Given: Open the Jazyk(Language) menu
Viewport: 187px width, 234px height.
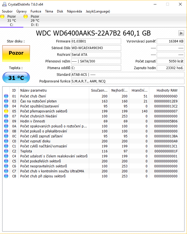Looking at the screenshot, I should coord(98,11).
